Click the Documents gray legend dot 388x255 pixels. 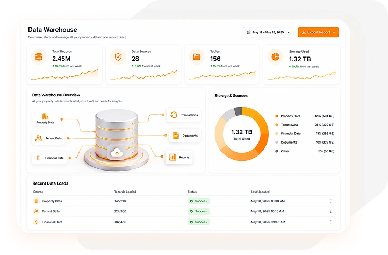[x=277, y=142]
